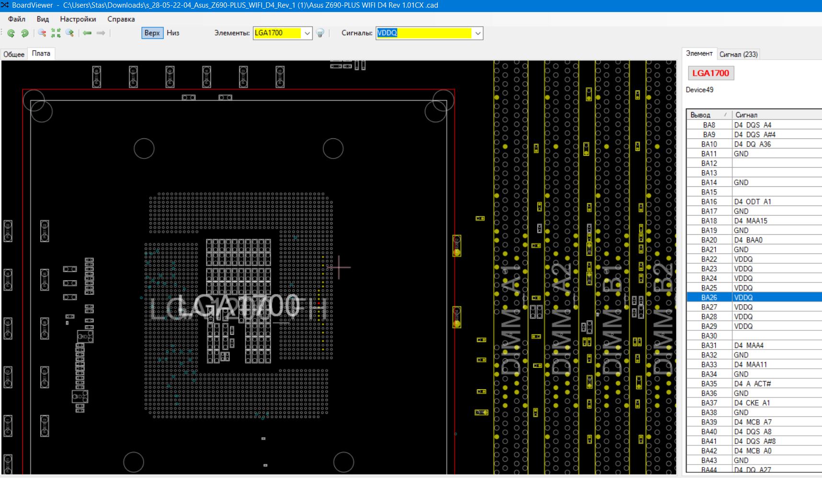Click the fit-to-window green arrows icon
The image size is (822, 478).
pyautogui.click(x=56, y=33)
